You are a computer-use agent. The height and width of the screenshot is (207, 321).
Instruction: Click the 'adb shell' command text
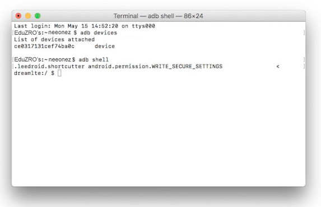94,60
